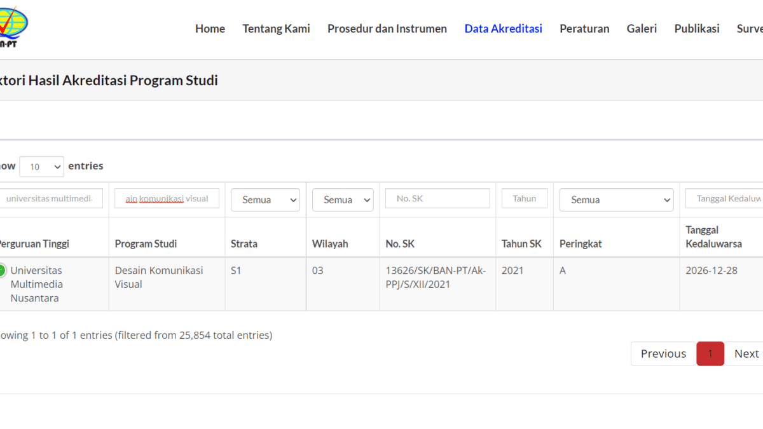Open the Home menu
The image size is (763, 429).
(x=210, y=29)
